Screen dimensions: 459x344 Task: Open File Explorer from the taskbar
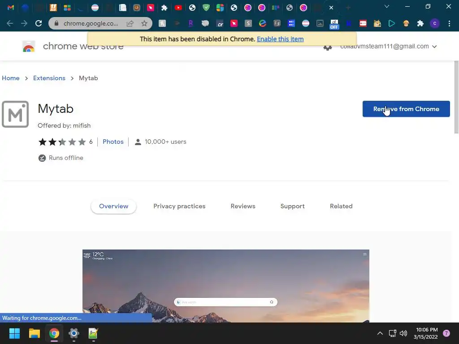[34, 333]
